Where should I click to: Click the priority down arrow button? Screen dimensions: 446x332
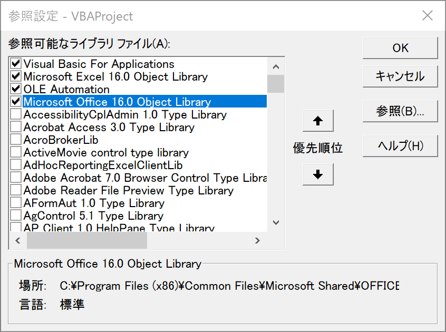tap(318, 174)
